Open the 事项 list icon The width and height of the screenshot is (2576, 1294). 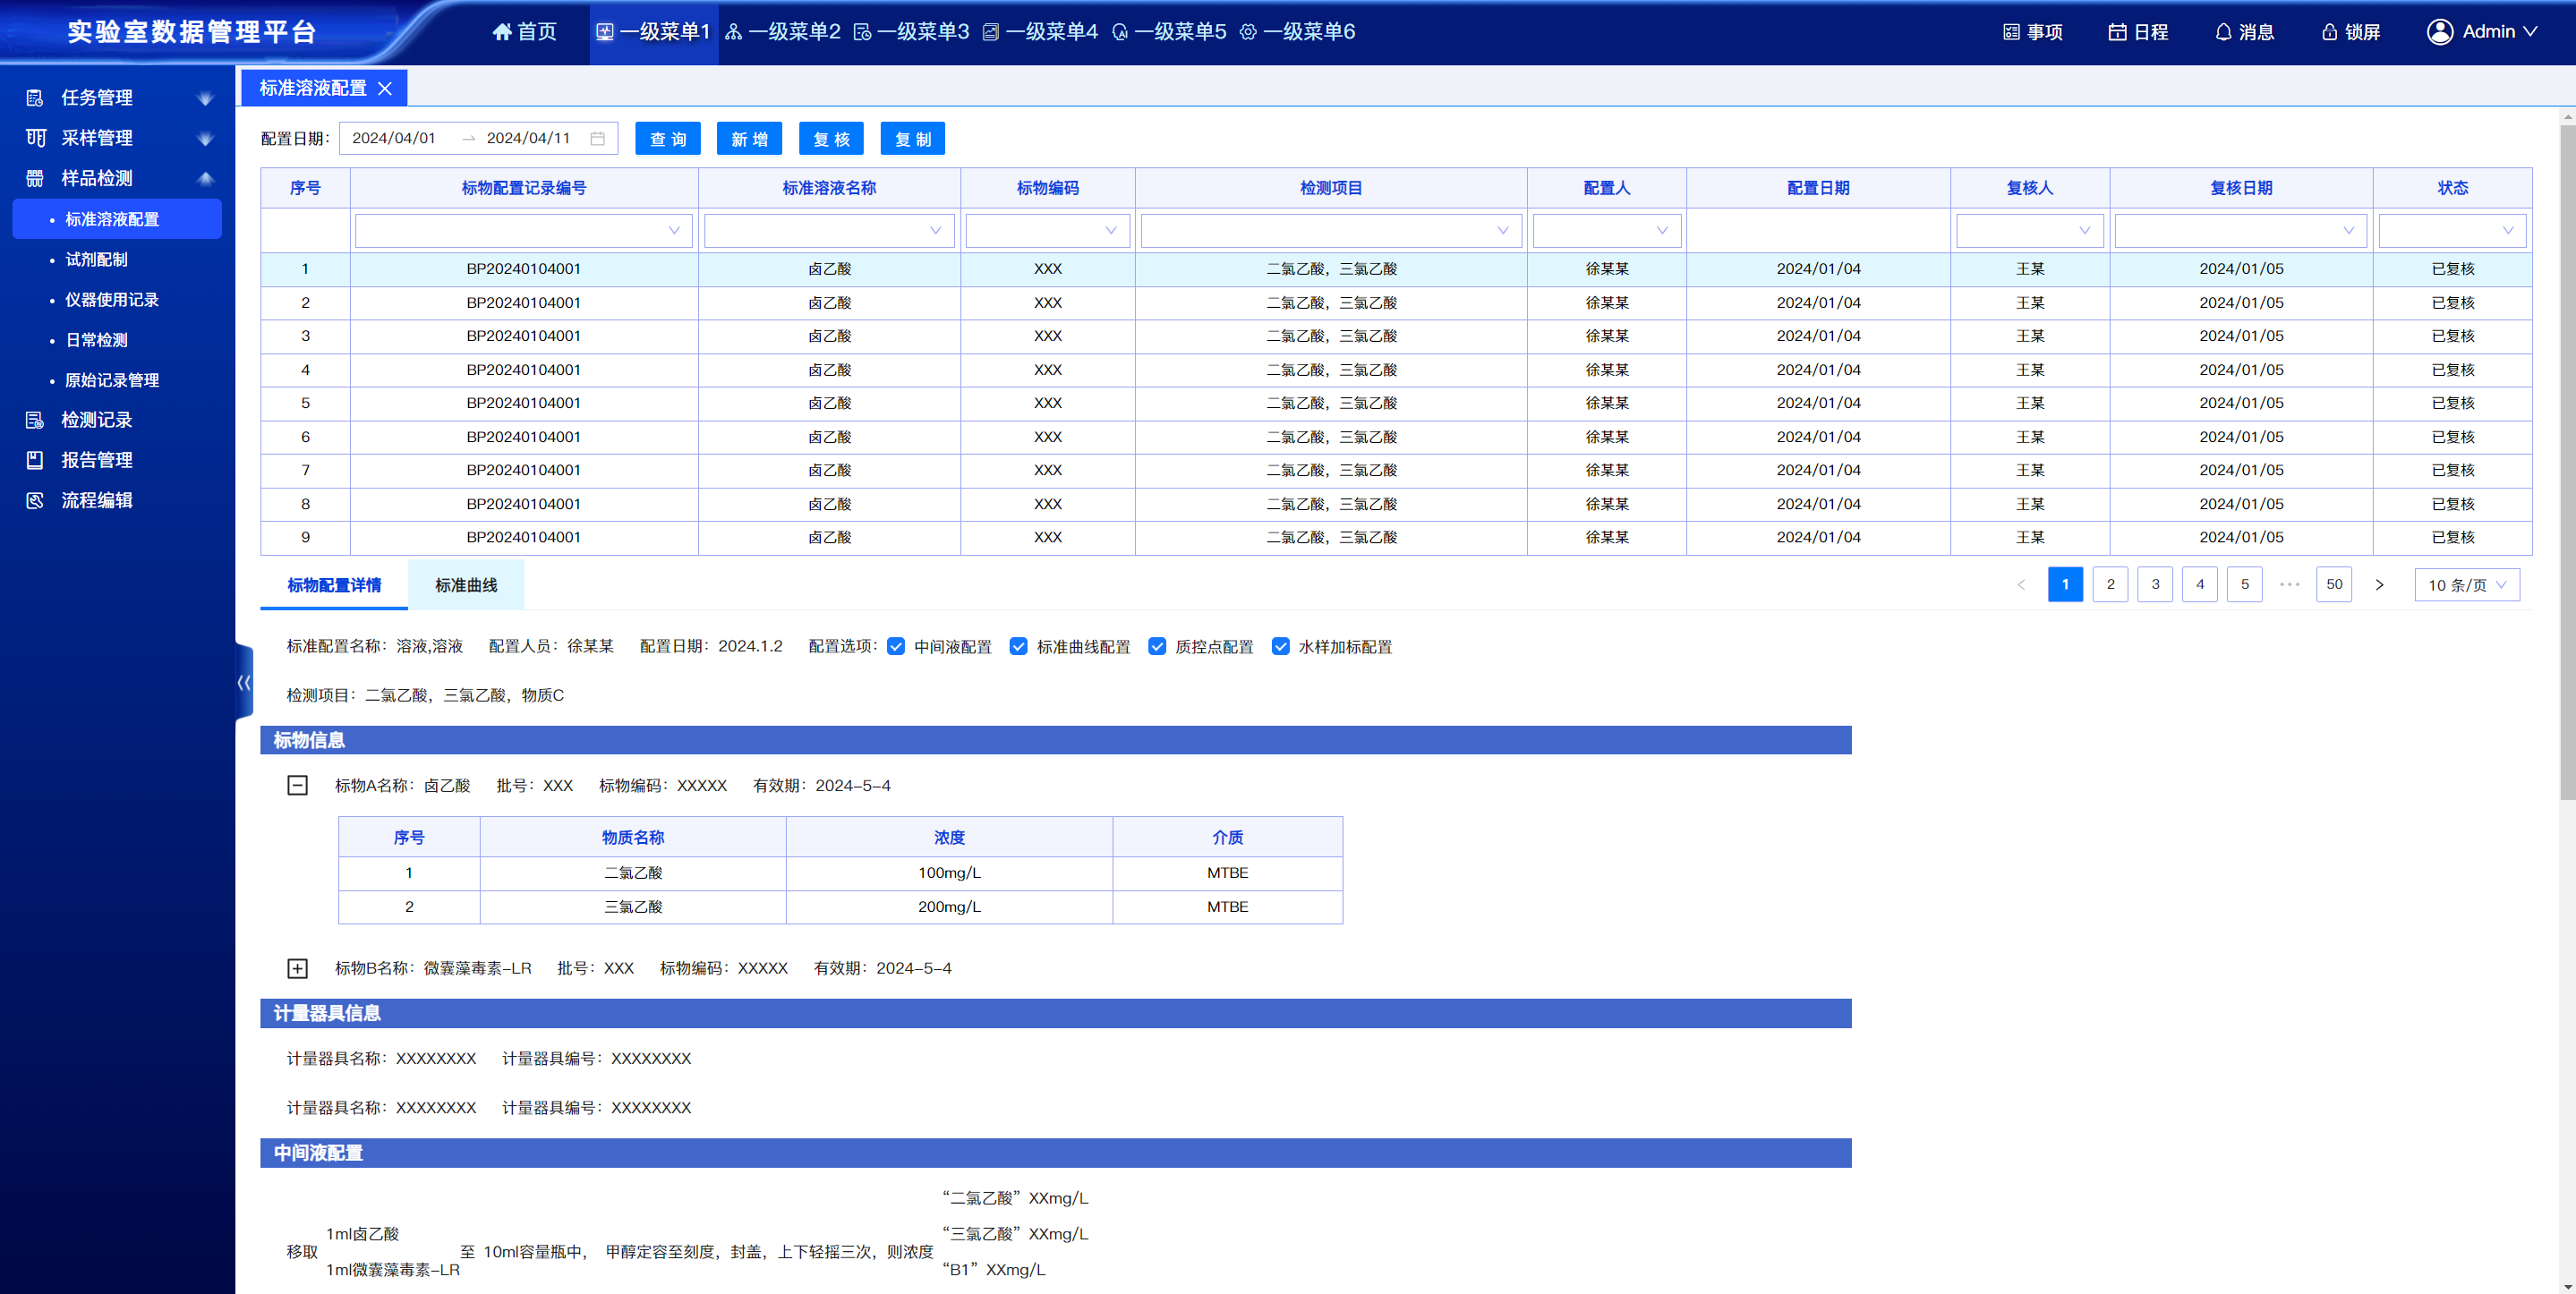(x=2011, y=32)
